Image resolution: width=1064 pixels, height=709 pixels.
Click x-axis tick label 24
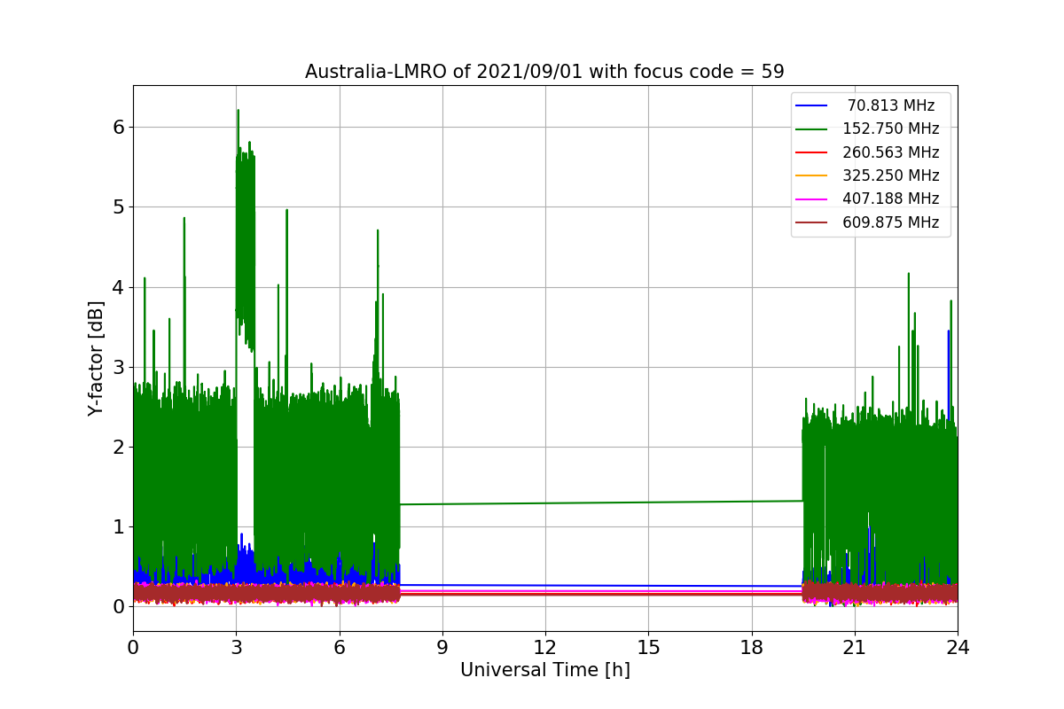[957, 648]
